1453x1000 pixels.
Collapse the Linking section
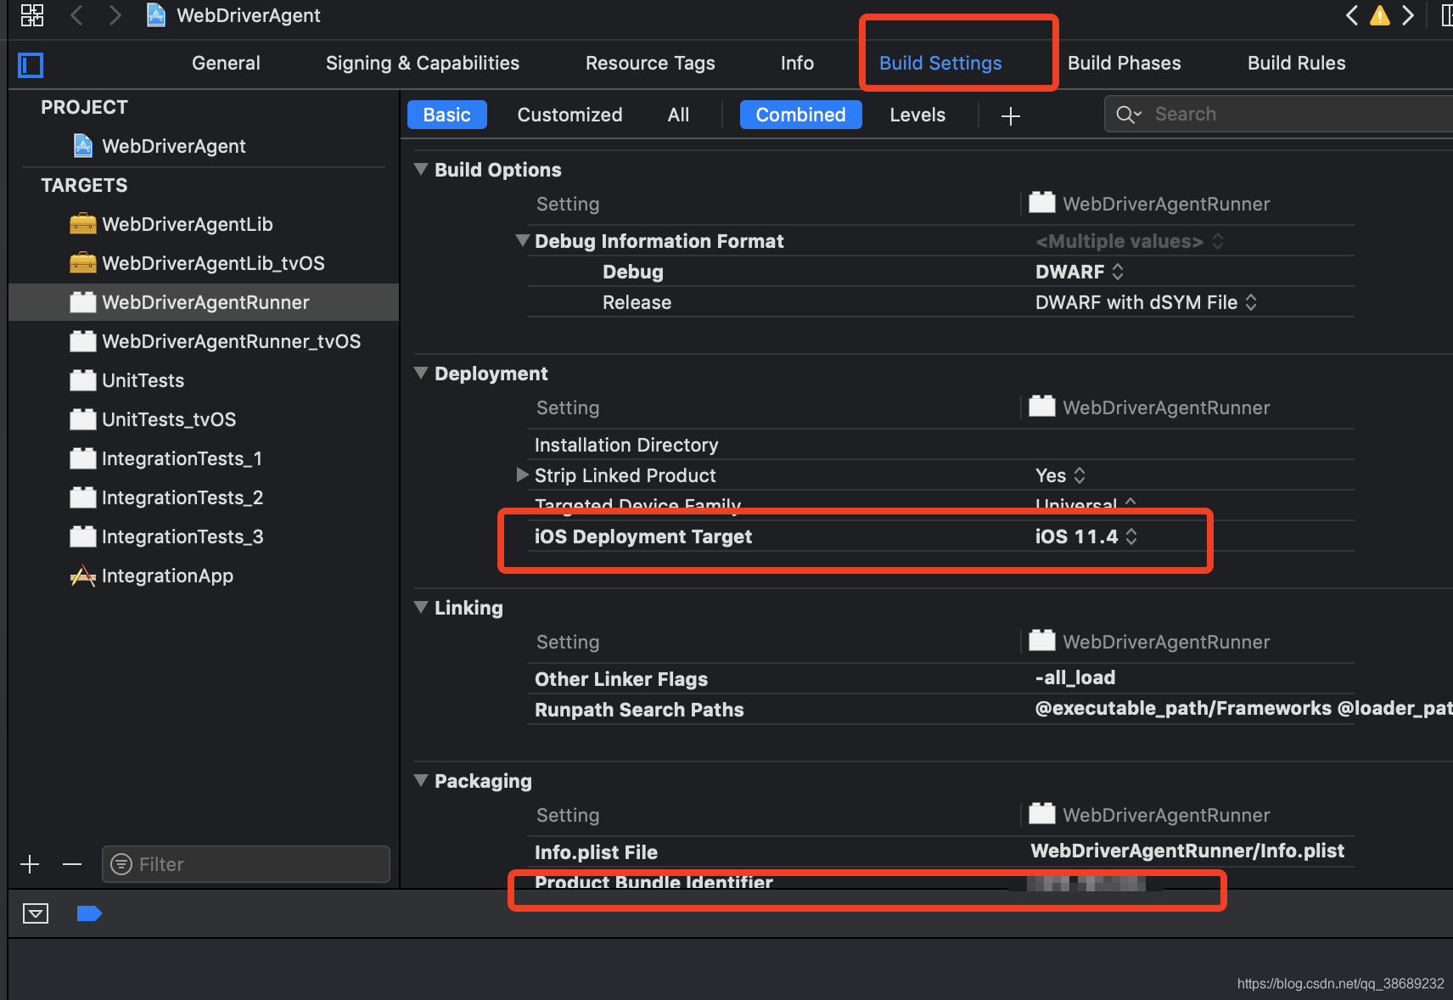[x=421, y=607]
